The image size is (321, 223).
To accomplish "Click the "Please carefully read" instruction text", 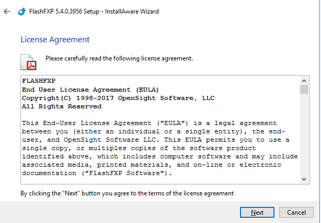I will pyautogui.click(x=119, y=58).
